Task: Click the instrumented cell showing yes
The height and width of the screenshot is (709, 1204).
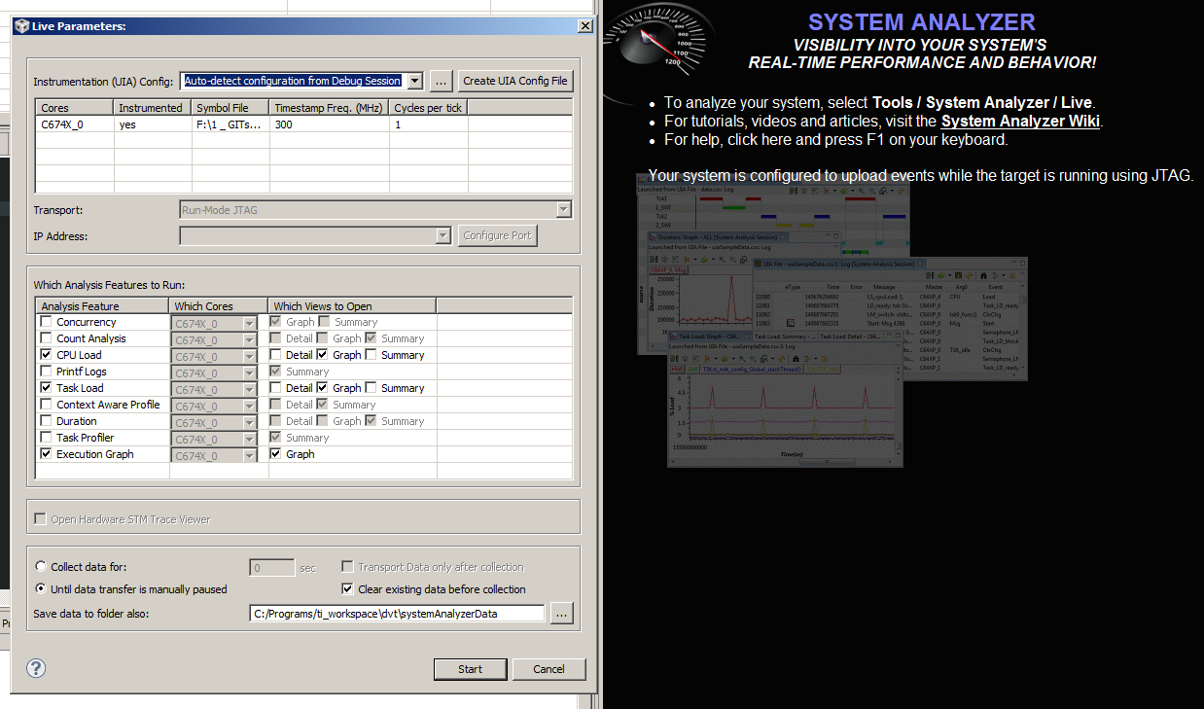Action: 152,124
